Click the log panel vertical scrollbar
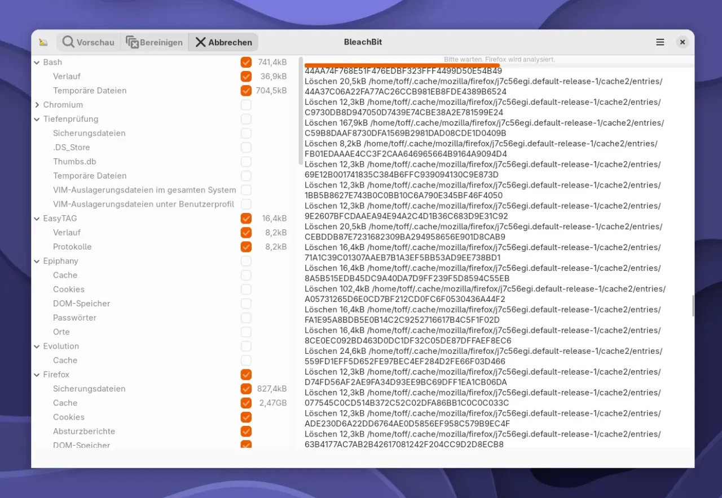 [x=693, y=305]
